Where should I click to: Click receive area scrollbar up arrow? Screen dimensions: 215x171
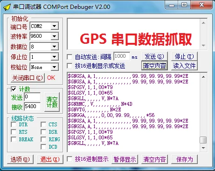click(203, 77)
